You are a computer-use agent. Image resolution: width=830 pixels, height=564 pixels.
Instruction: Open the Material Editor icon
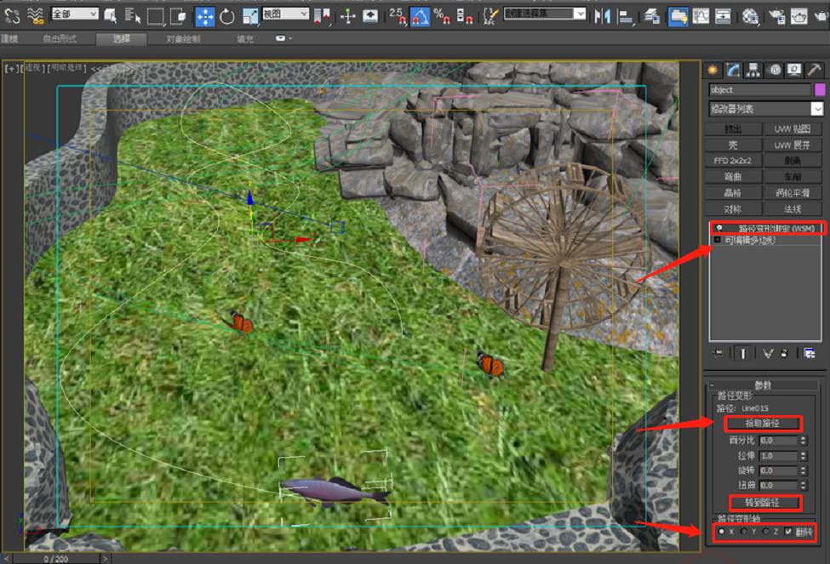coord(749,16)
